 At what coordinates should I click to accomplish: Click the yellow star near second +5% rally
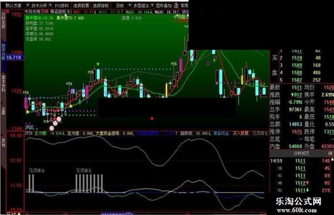point(71,106)
